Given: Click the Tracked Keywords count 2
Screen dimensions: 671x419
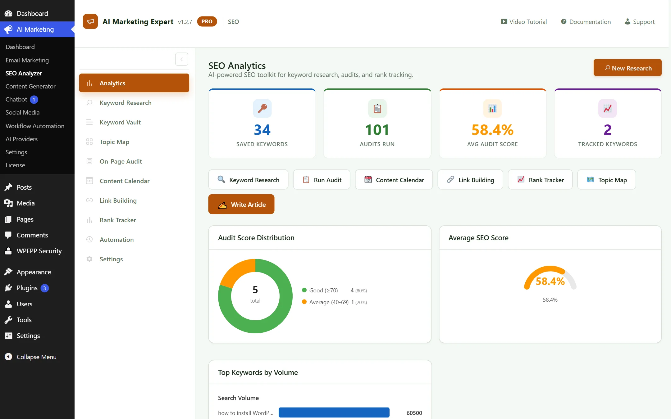Looking at the screenshot, I should [607, 130].
